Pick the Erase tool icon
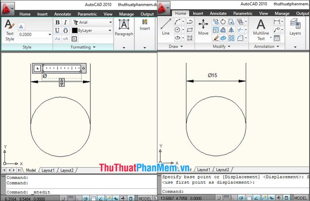Screen dimensions: 310x201 216,38
